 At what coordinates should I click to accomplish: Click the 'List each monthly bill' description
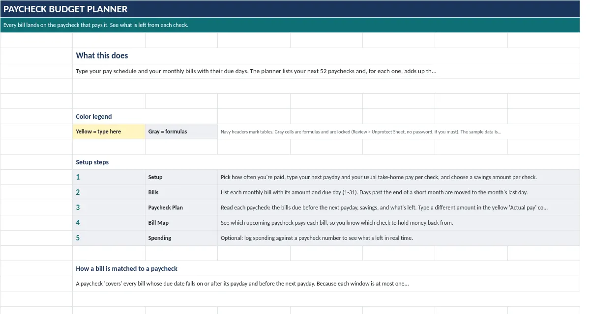pos(399,192)
